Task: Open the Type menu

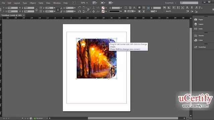Action: coord(25,3)
